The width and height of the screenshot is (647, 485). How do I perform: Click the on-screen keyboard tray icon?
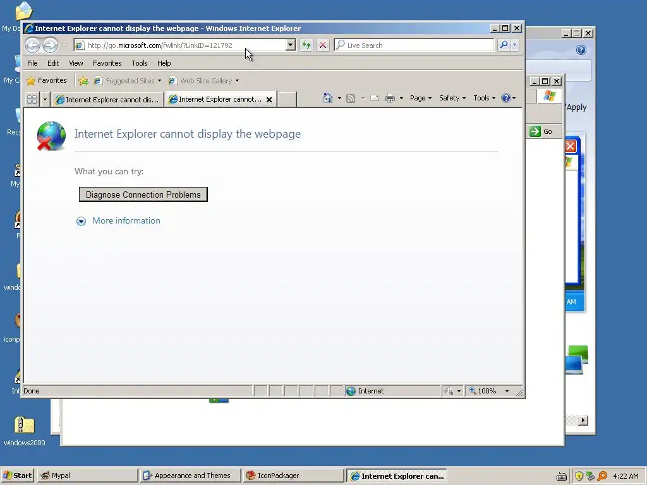561,476
